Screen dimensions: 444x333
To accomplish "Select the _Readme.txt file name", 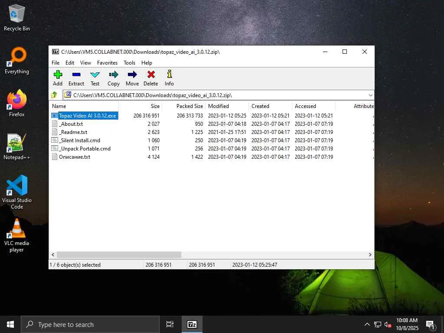I will coord(73,132).
